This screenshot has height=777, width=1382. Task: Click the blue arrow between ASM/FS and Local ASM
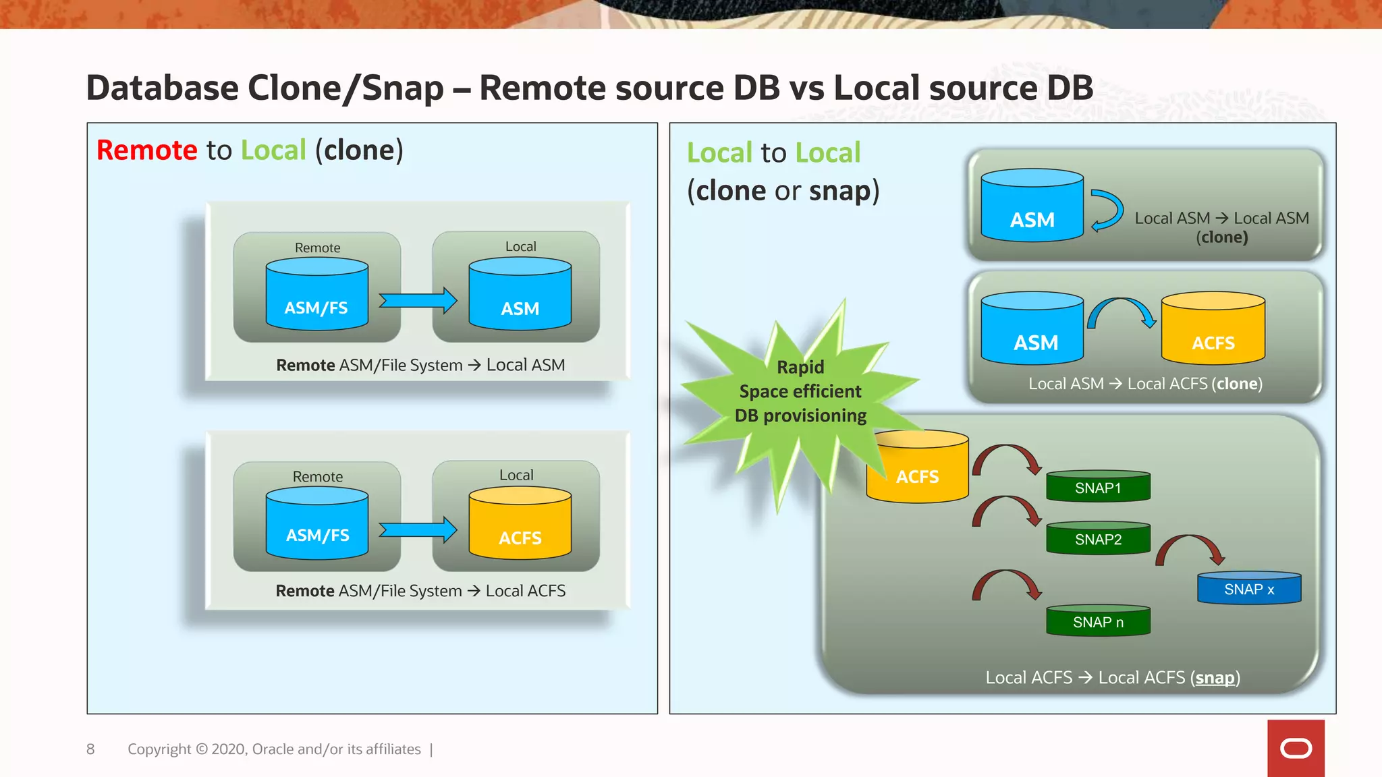[418, 300]
